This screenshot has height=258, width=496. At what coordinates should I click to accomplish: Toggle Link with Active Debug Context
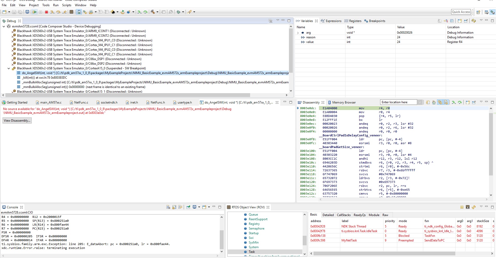click(x=440, y=102)
